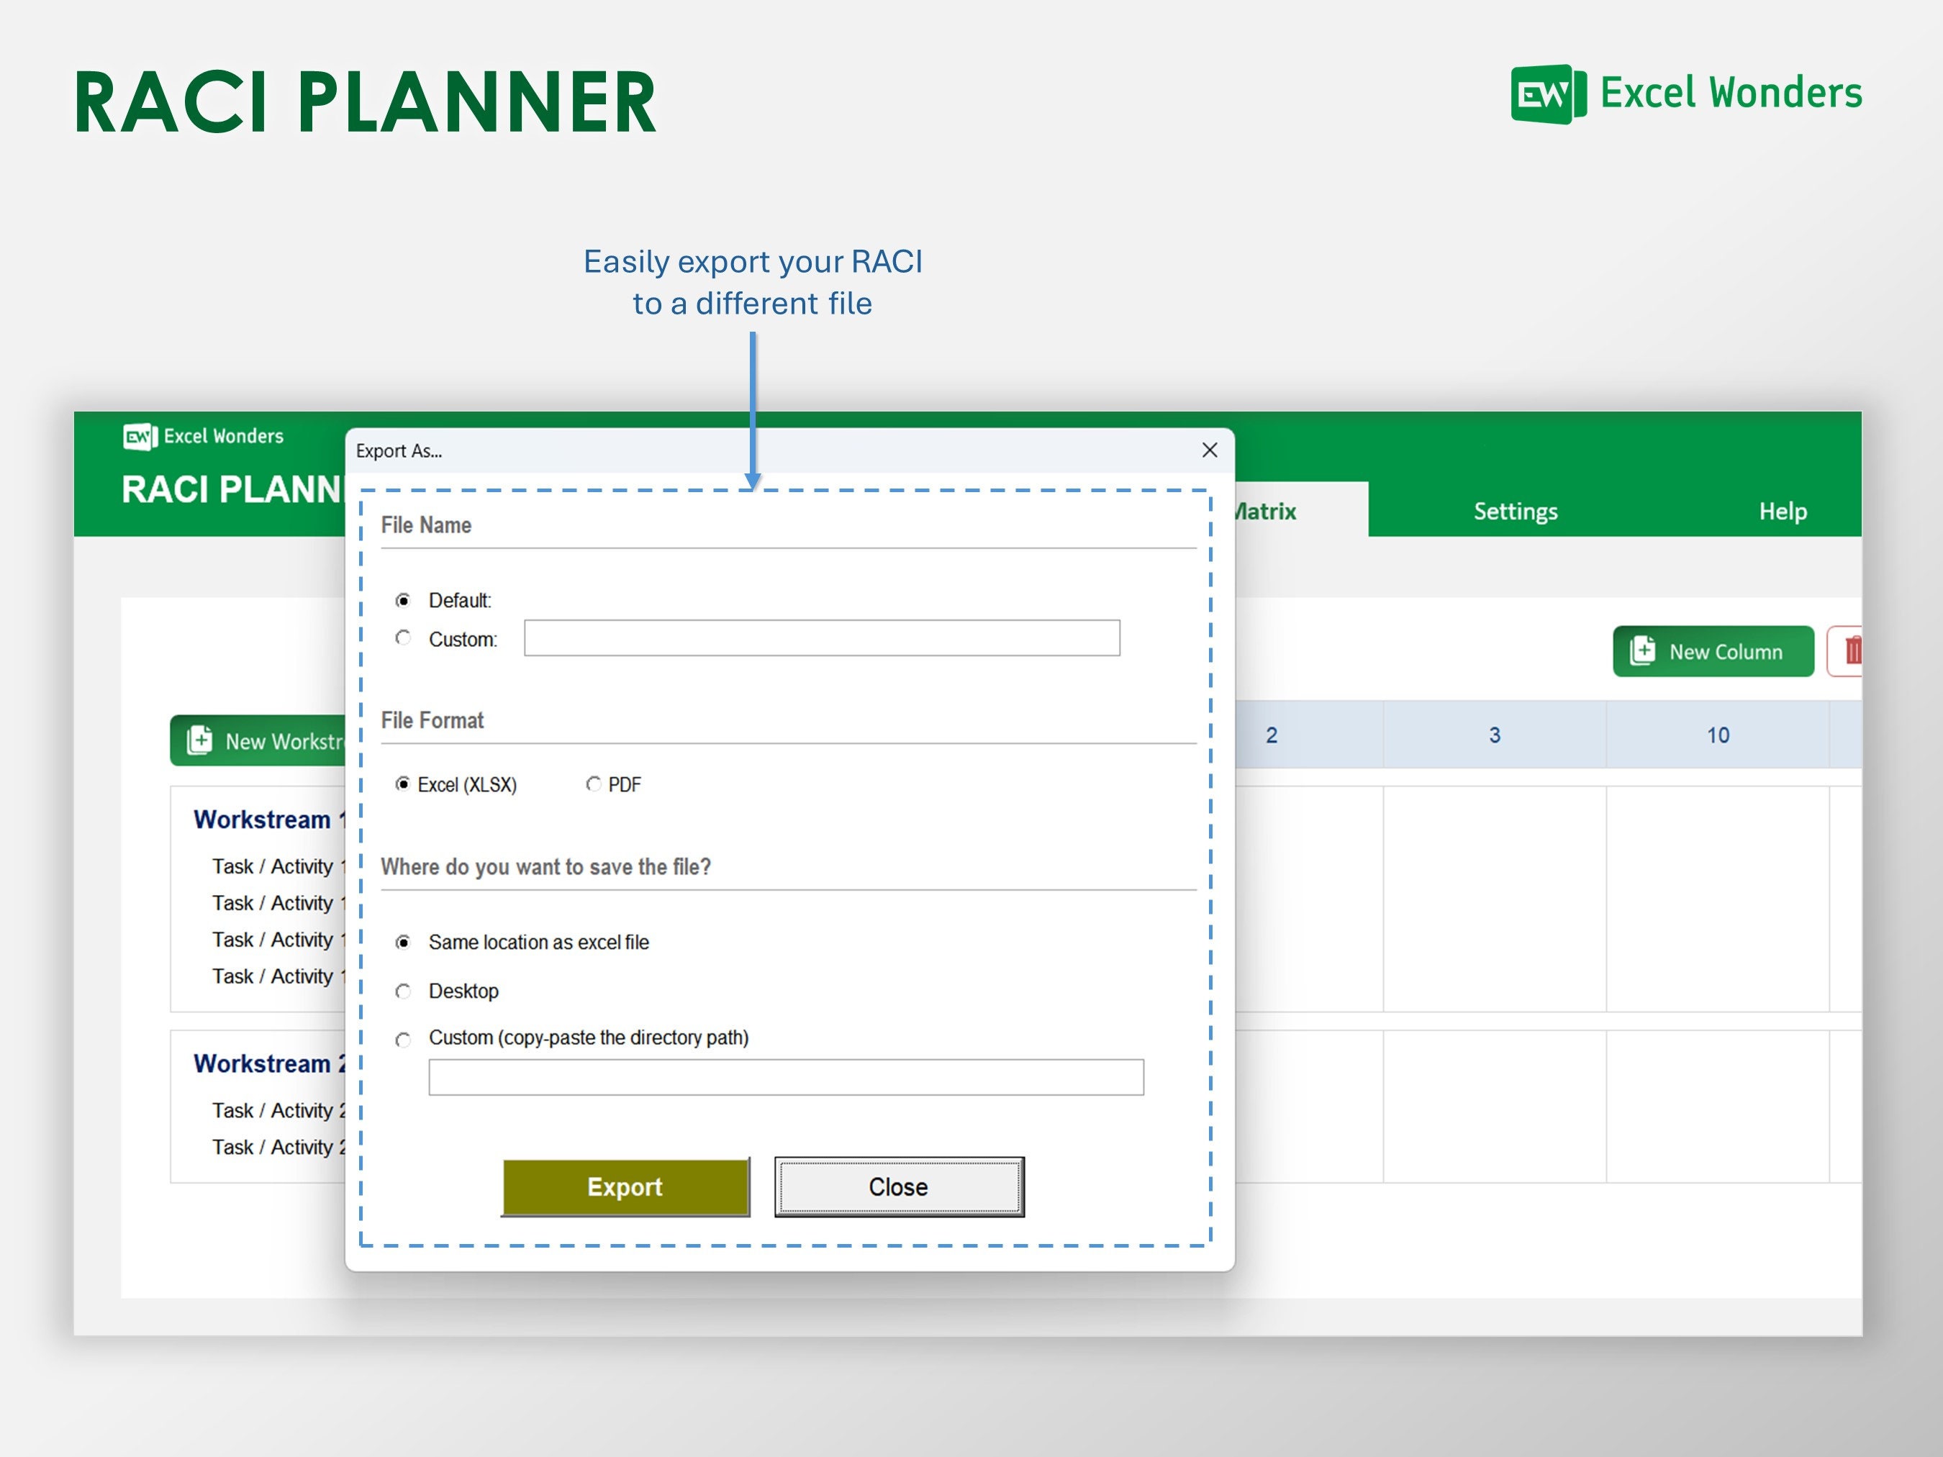Click the directory path input field
This screenshot has width=1943, height=1457.
coord(785,1076)
